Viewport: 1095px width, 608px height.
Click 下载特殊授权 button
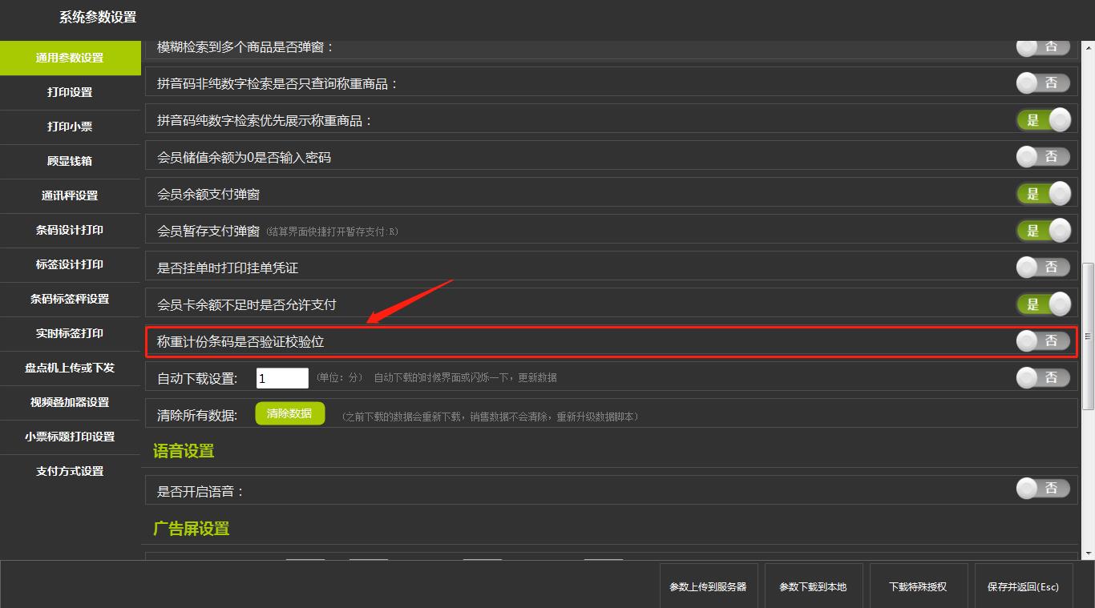click(x=918, y=586)
